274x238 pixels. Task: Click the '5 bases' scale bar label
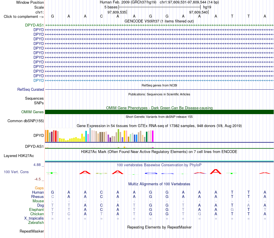click(111, 7)
